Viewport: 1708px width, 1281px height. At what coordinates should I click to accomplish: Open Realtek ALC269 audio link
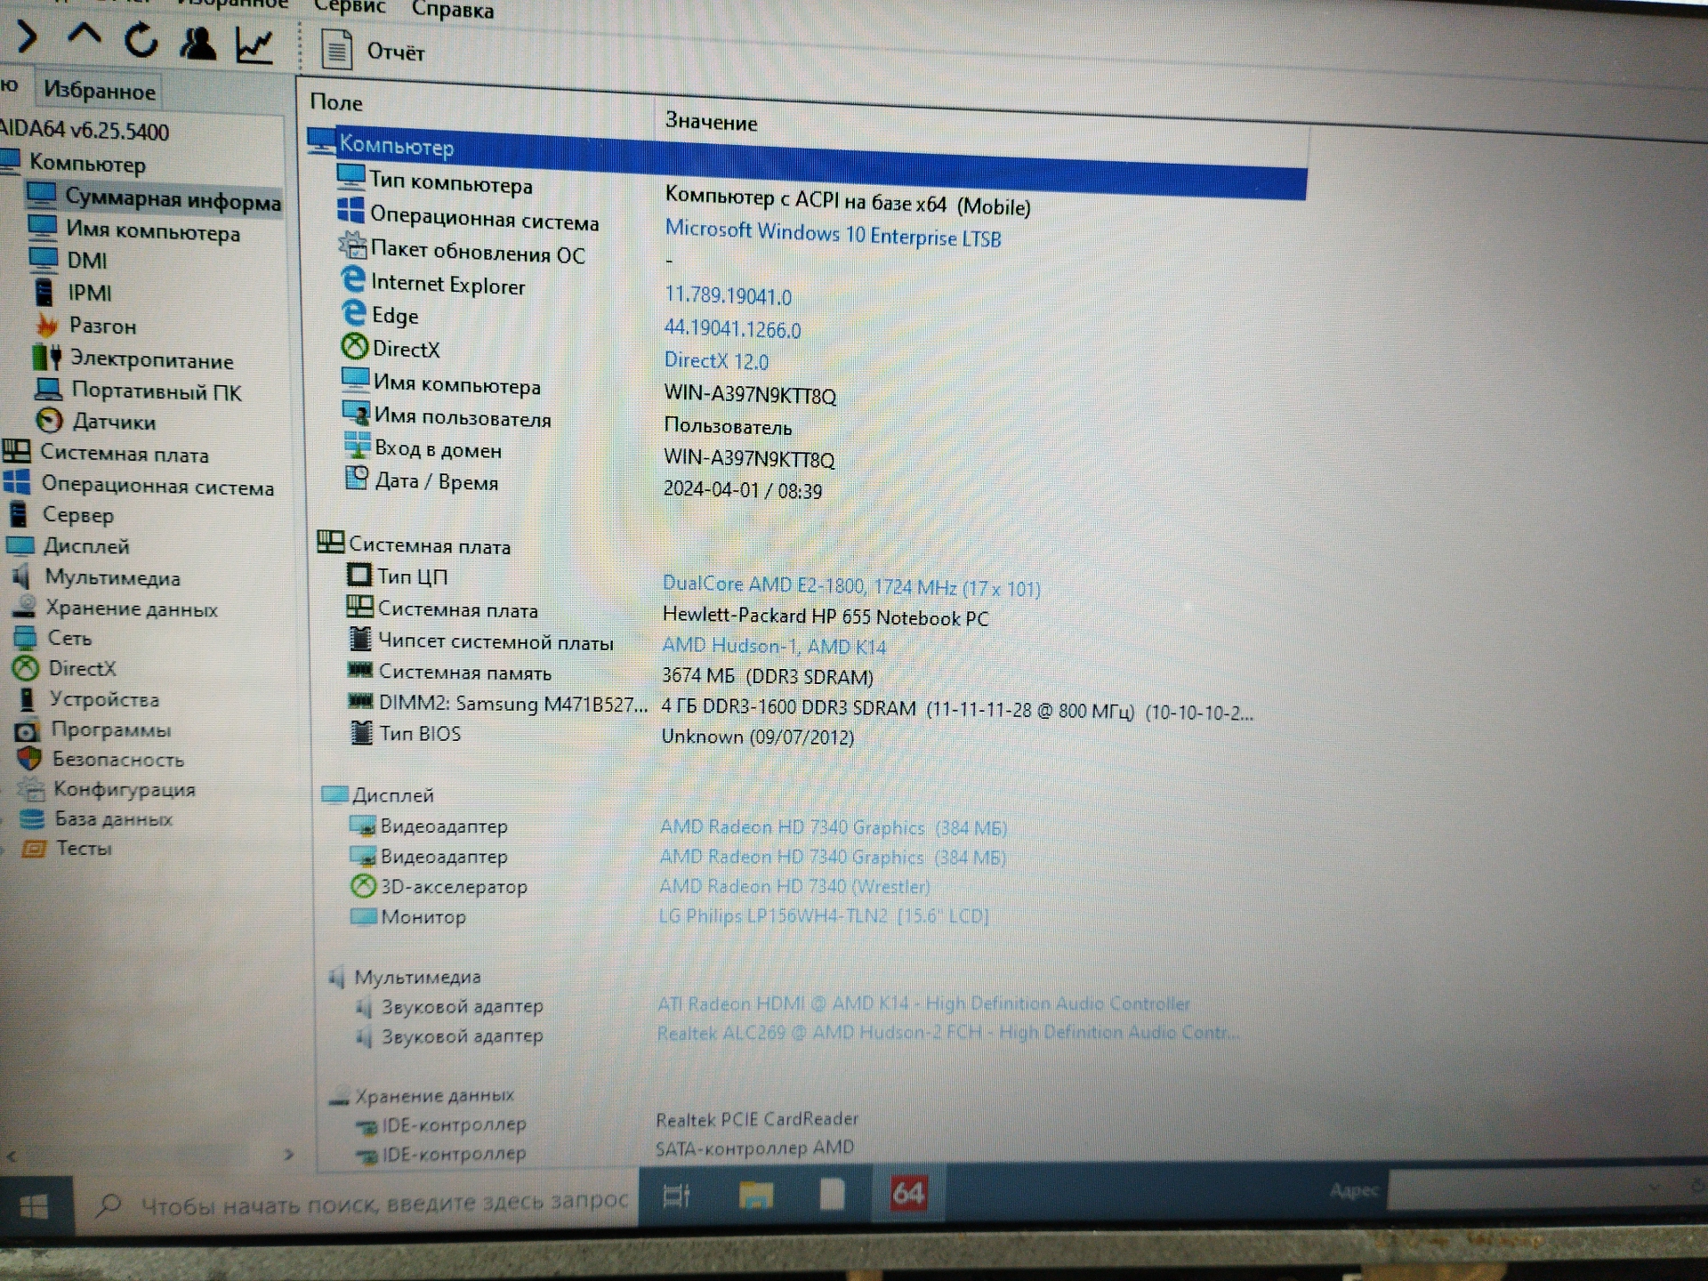click(947, 1032)
